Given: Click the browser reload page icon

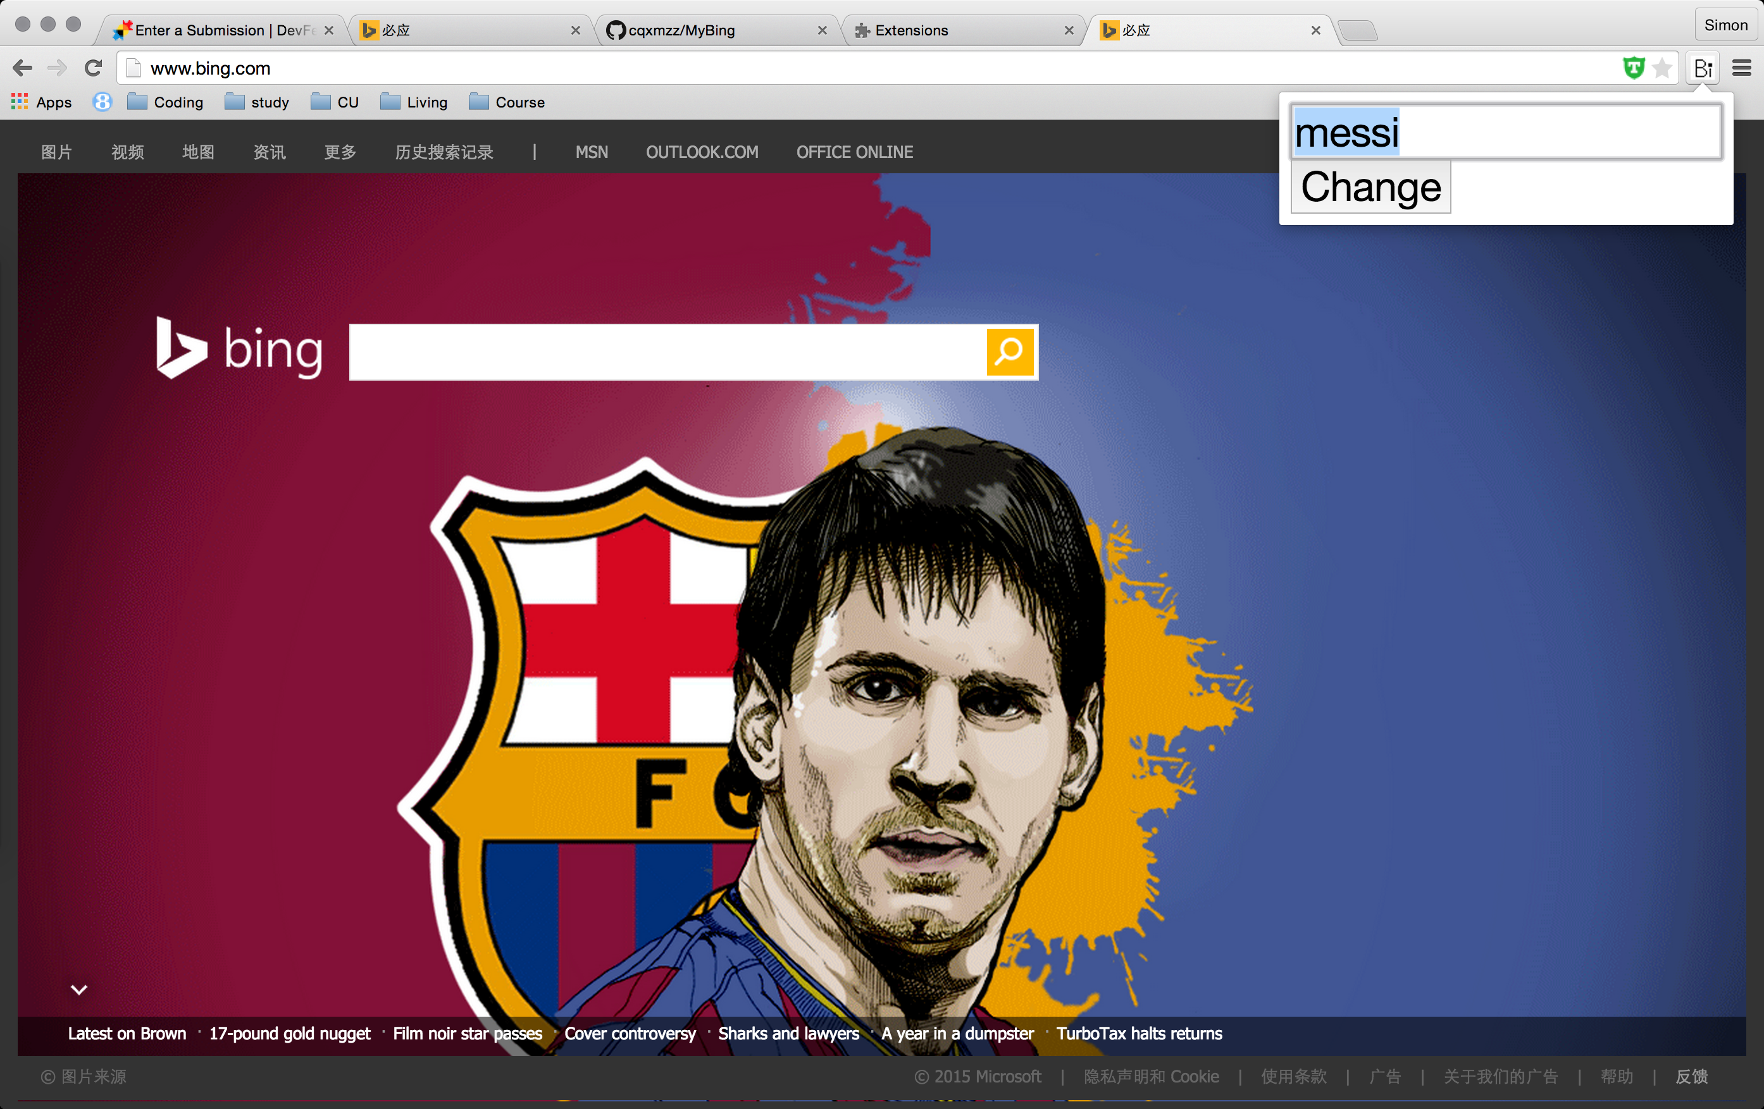Looking at the screenshot, I should [93, 68].
